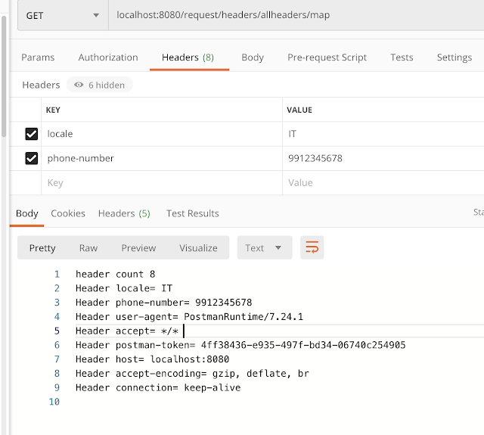The width and height of the screenshot is (484, 435).
Task: Click line 'Header host= localhost:8080'
Action: 152,359
